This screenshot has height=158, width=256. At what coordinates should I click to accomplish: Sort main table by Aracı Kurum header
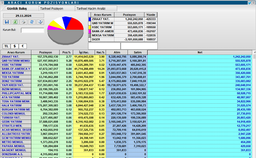16,52
